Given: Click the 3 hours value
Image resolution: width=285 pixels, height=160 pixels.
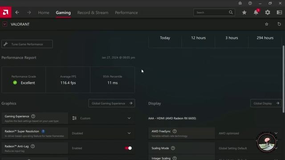Looking at the screenshot, I should 232,38.
